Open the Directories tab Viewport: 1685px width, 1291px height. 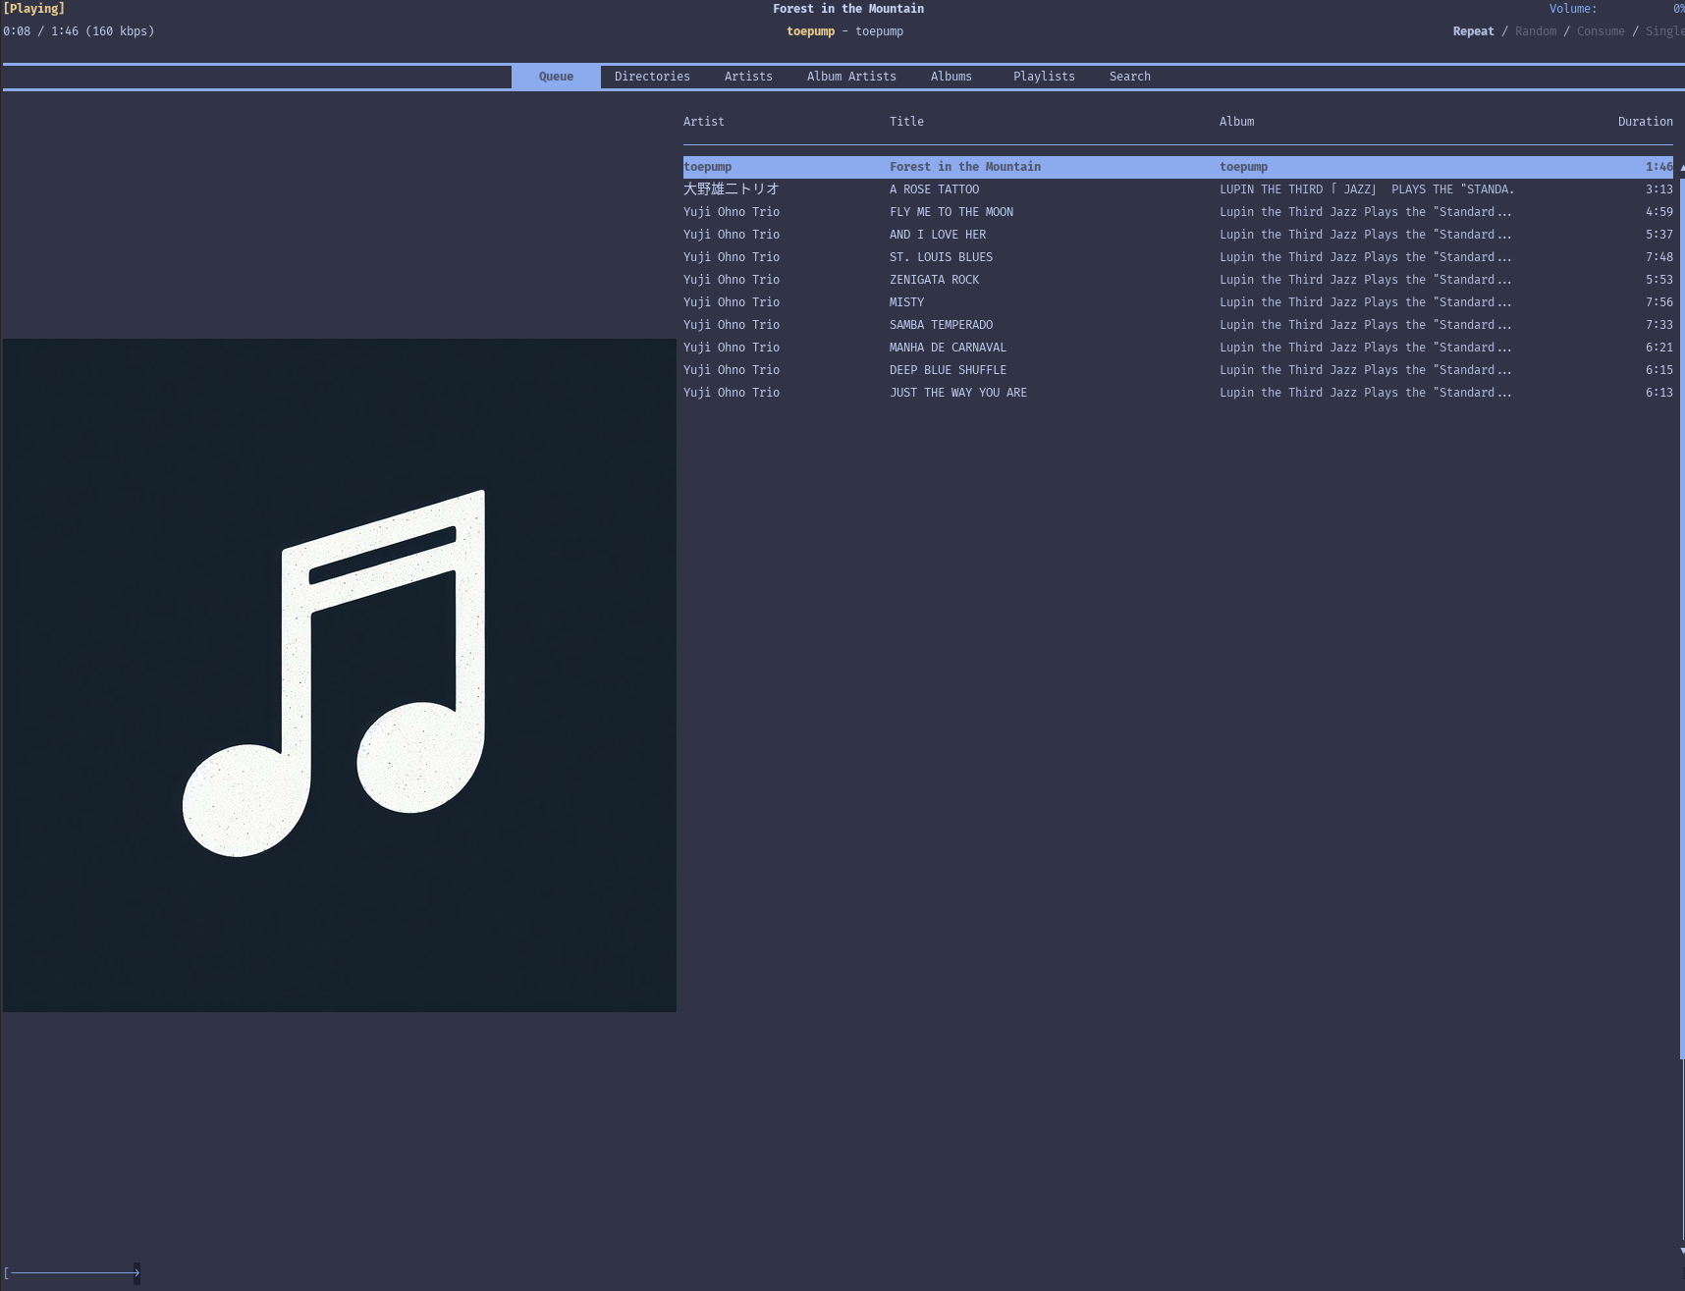pyautogui.click(x=652, y=77)
